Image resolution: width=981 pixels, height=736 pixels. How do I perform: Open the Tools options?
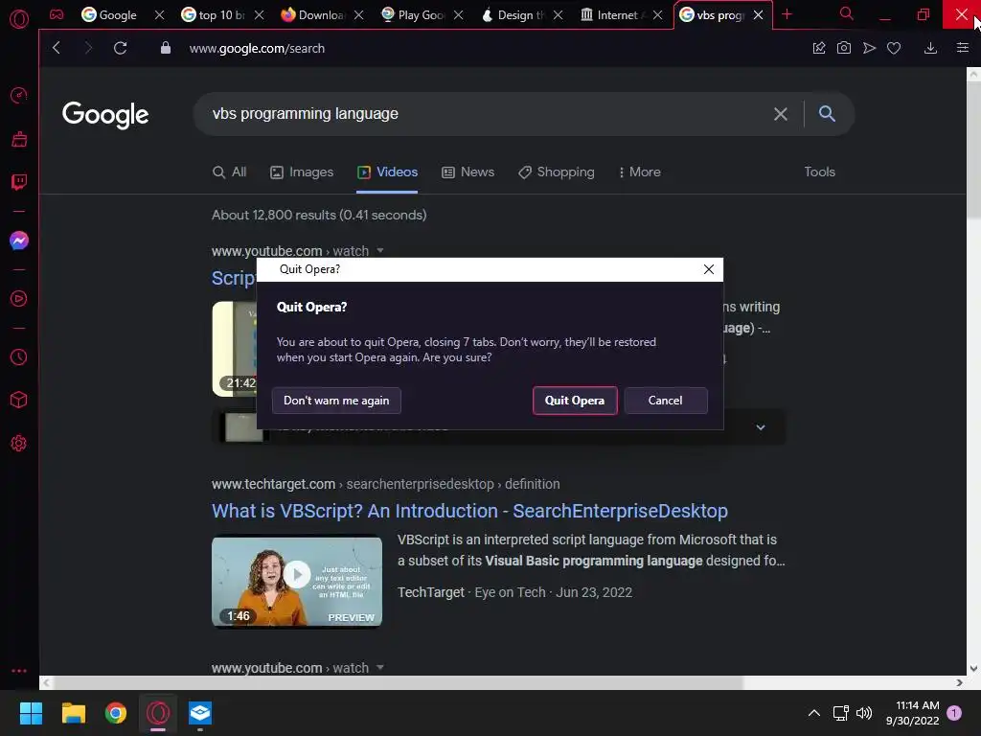pos(820,172)
